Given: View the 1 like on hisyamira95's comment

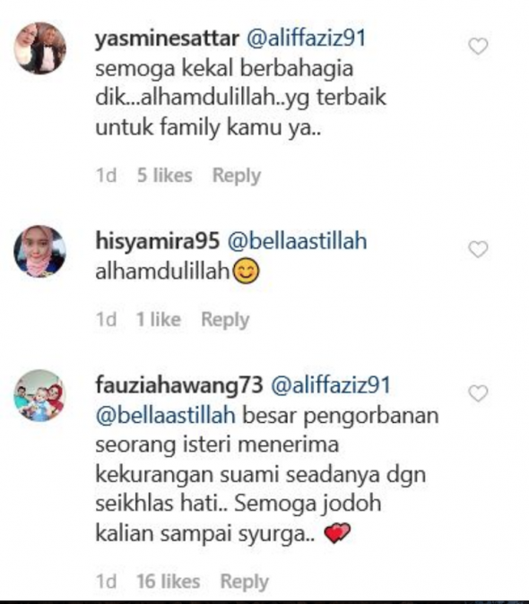Looking at the screenshot, I should tap(159, 319).
